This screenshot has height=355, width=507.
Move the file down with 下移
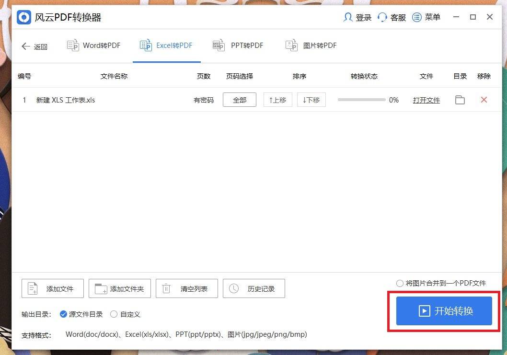pos(311,100)
